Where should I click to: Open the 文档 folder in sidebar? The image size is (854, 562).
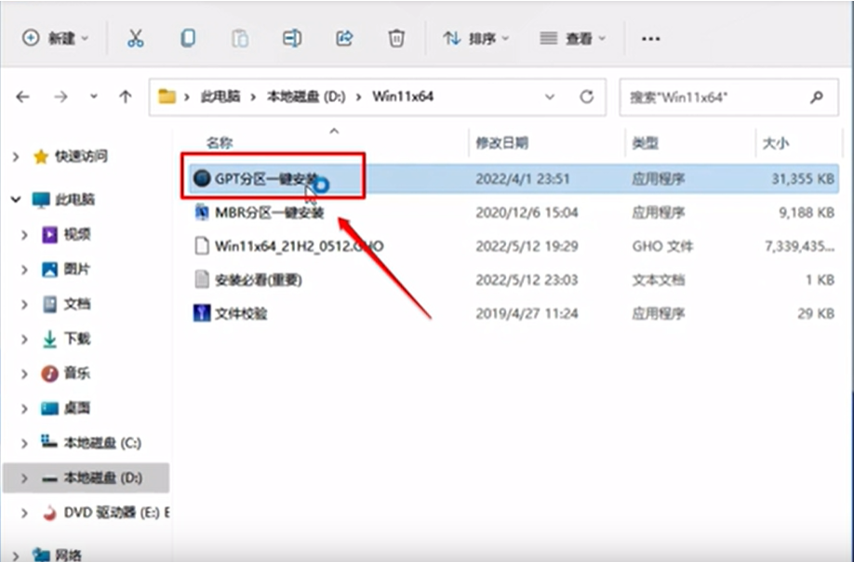(77, 304)
